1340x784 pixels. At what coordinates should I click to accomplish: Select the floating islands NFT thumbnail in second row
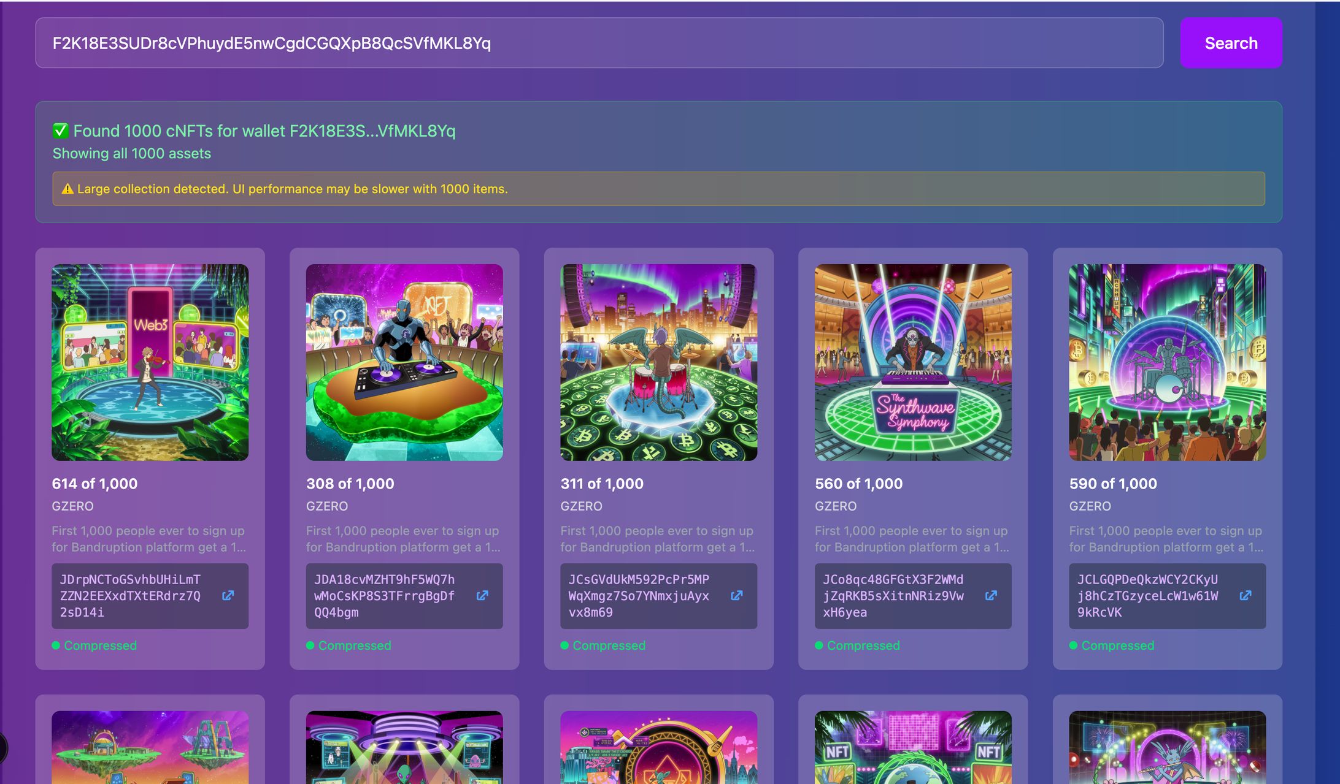coord(150,748)
